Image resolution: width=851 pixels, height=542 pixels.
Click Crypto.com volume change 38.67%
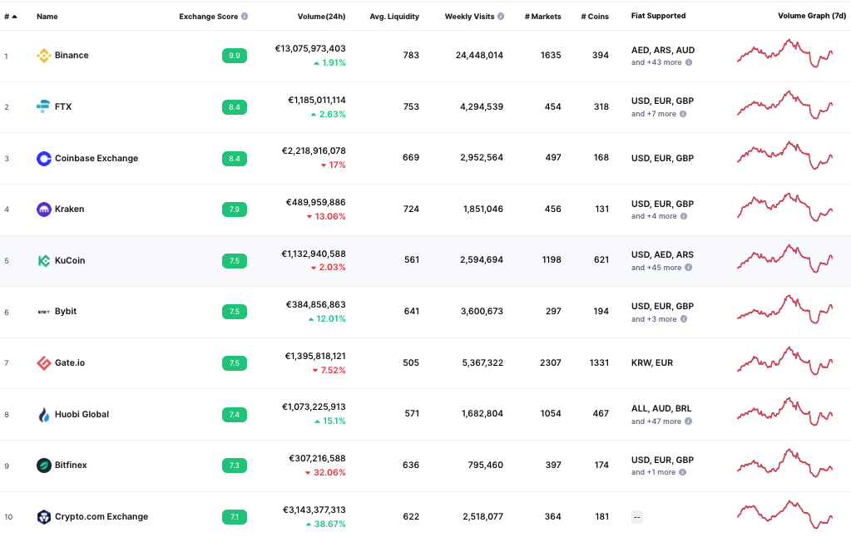325,524
